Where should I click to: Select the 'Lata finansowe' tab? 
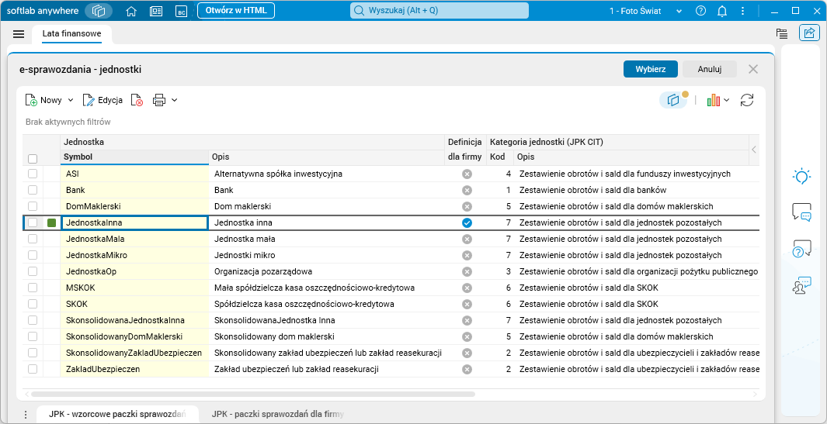(71, 34)
